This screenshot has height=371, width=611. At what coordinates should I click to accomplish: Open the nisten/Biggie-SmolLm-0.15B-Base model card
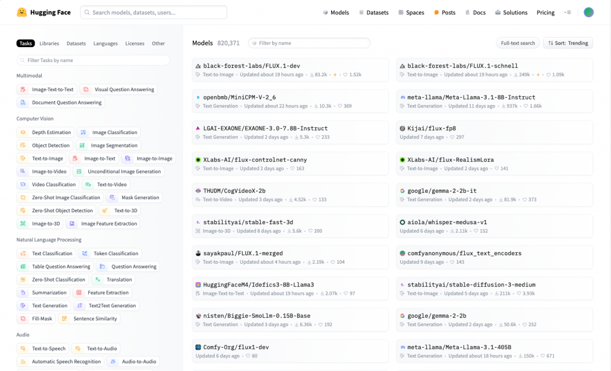[290, 320]
